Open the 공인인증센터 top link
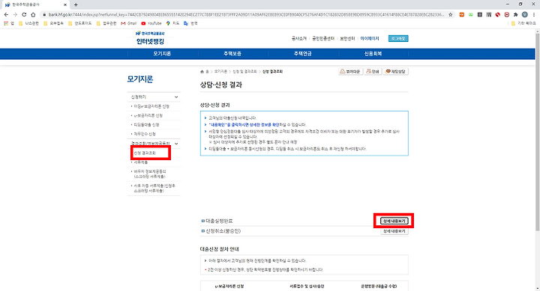 point(323,38)
